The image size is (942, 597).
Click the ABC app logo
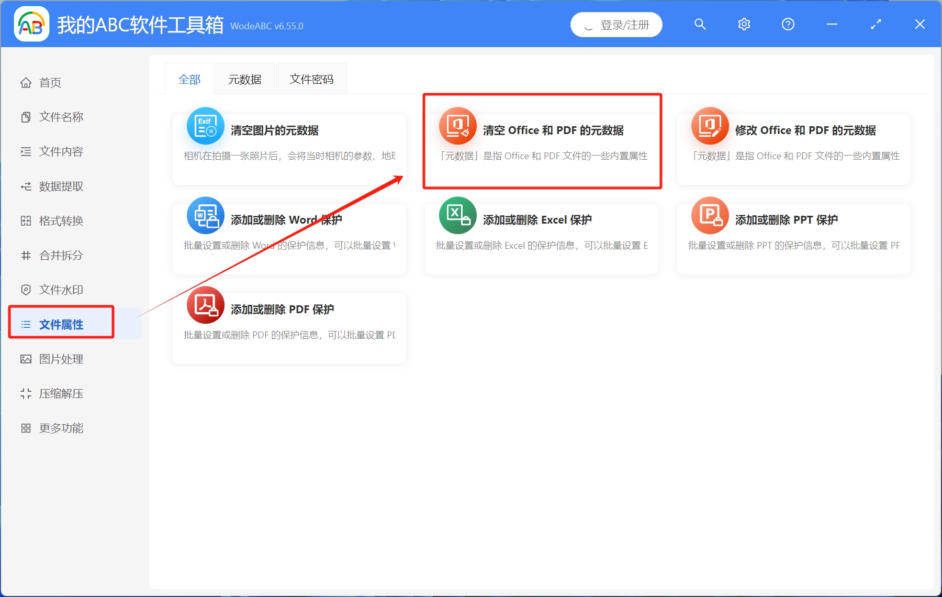pos(31,24)
